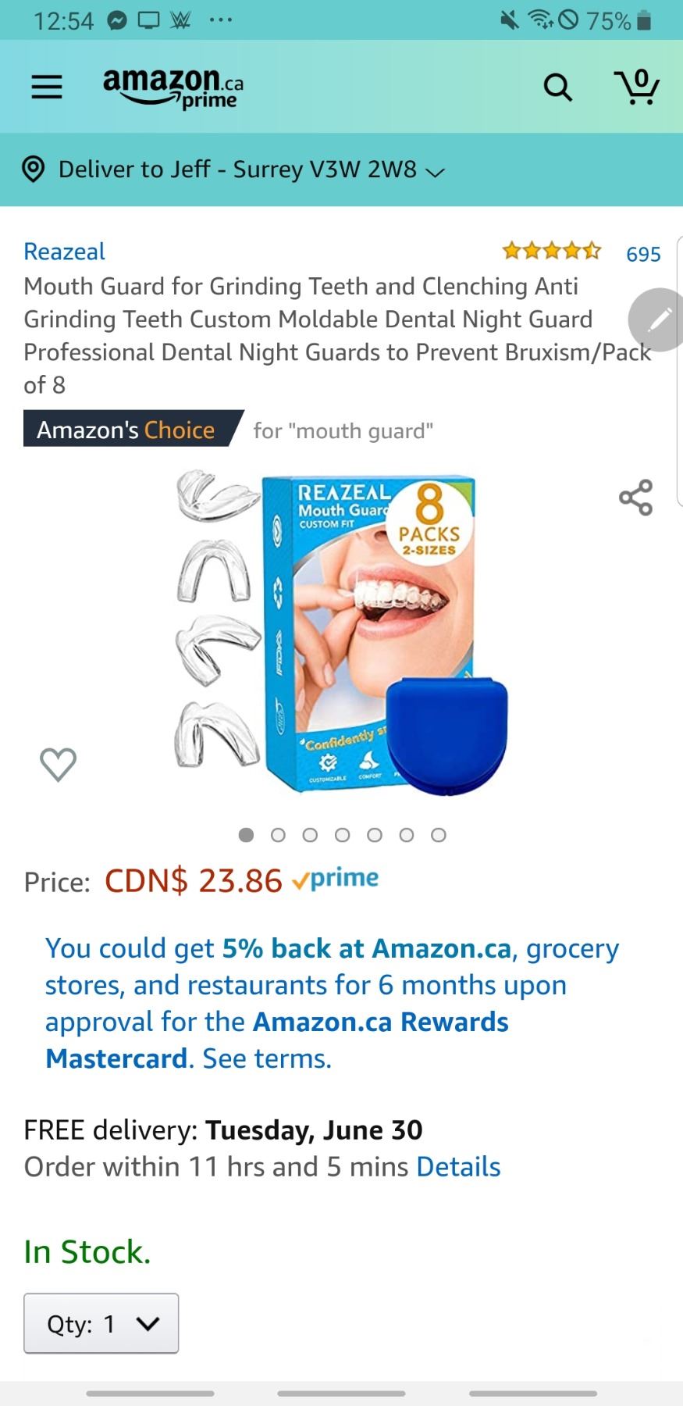Click the star rating icons
The width and height of the screenshot is (683, 1406).
click(x=552, y=252)
